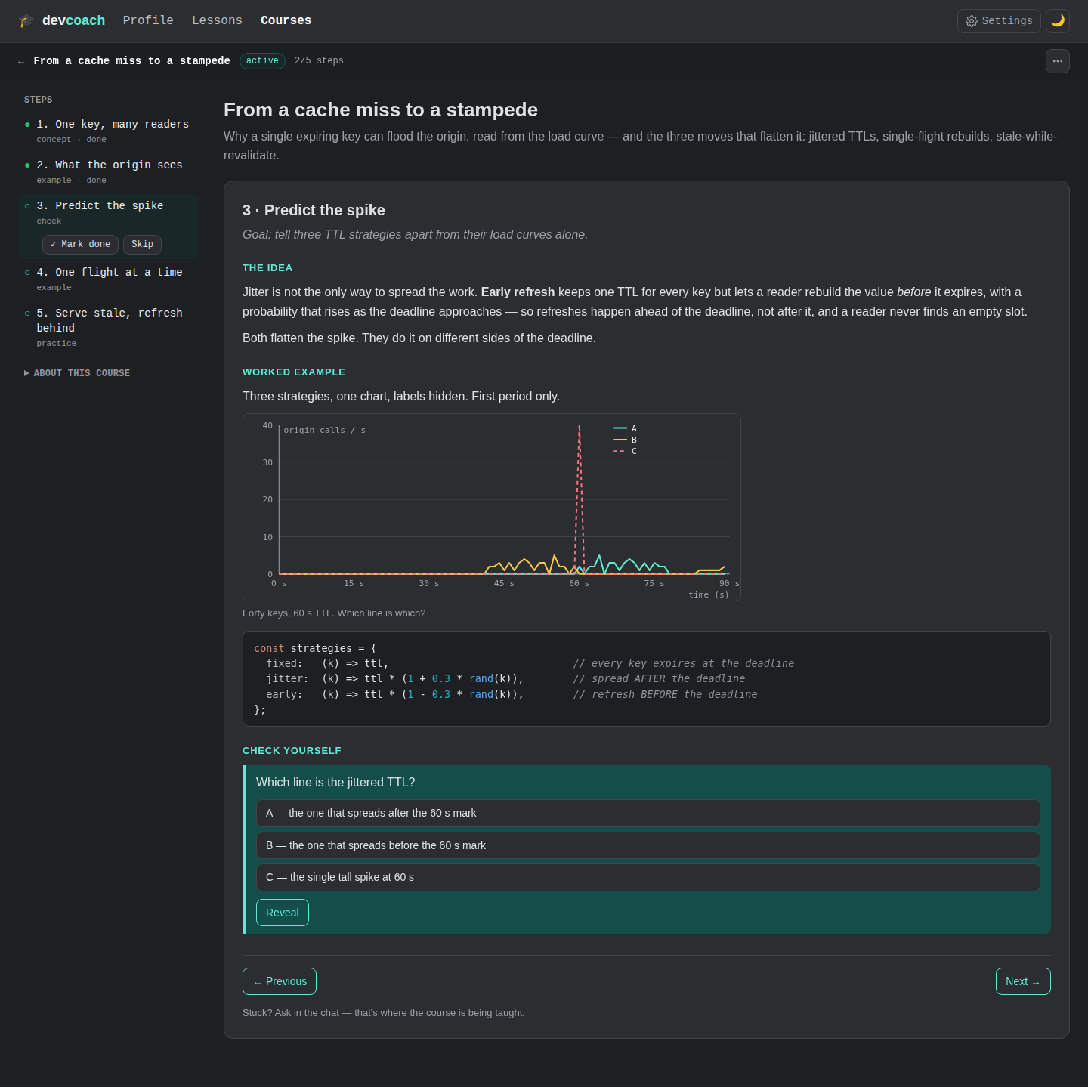The height and width of the screenshot is (1087, 1088).
Task: Click the 'origin calls / s' axis label
Action: tap(325, 431)
